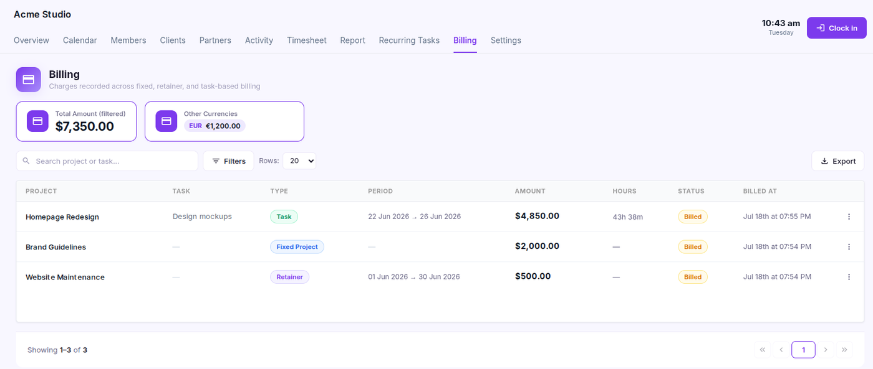Open row menu for Brand Guidelines
The height and width of the screenshot is (369, 873).
849,247
